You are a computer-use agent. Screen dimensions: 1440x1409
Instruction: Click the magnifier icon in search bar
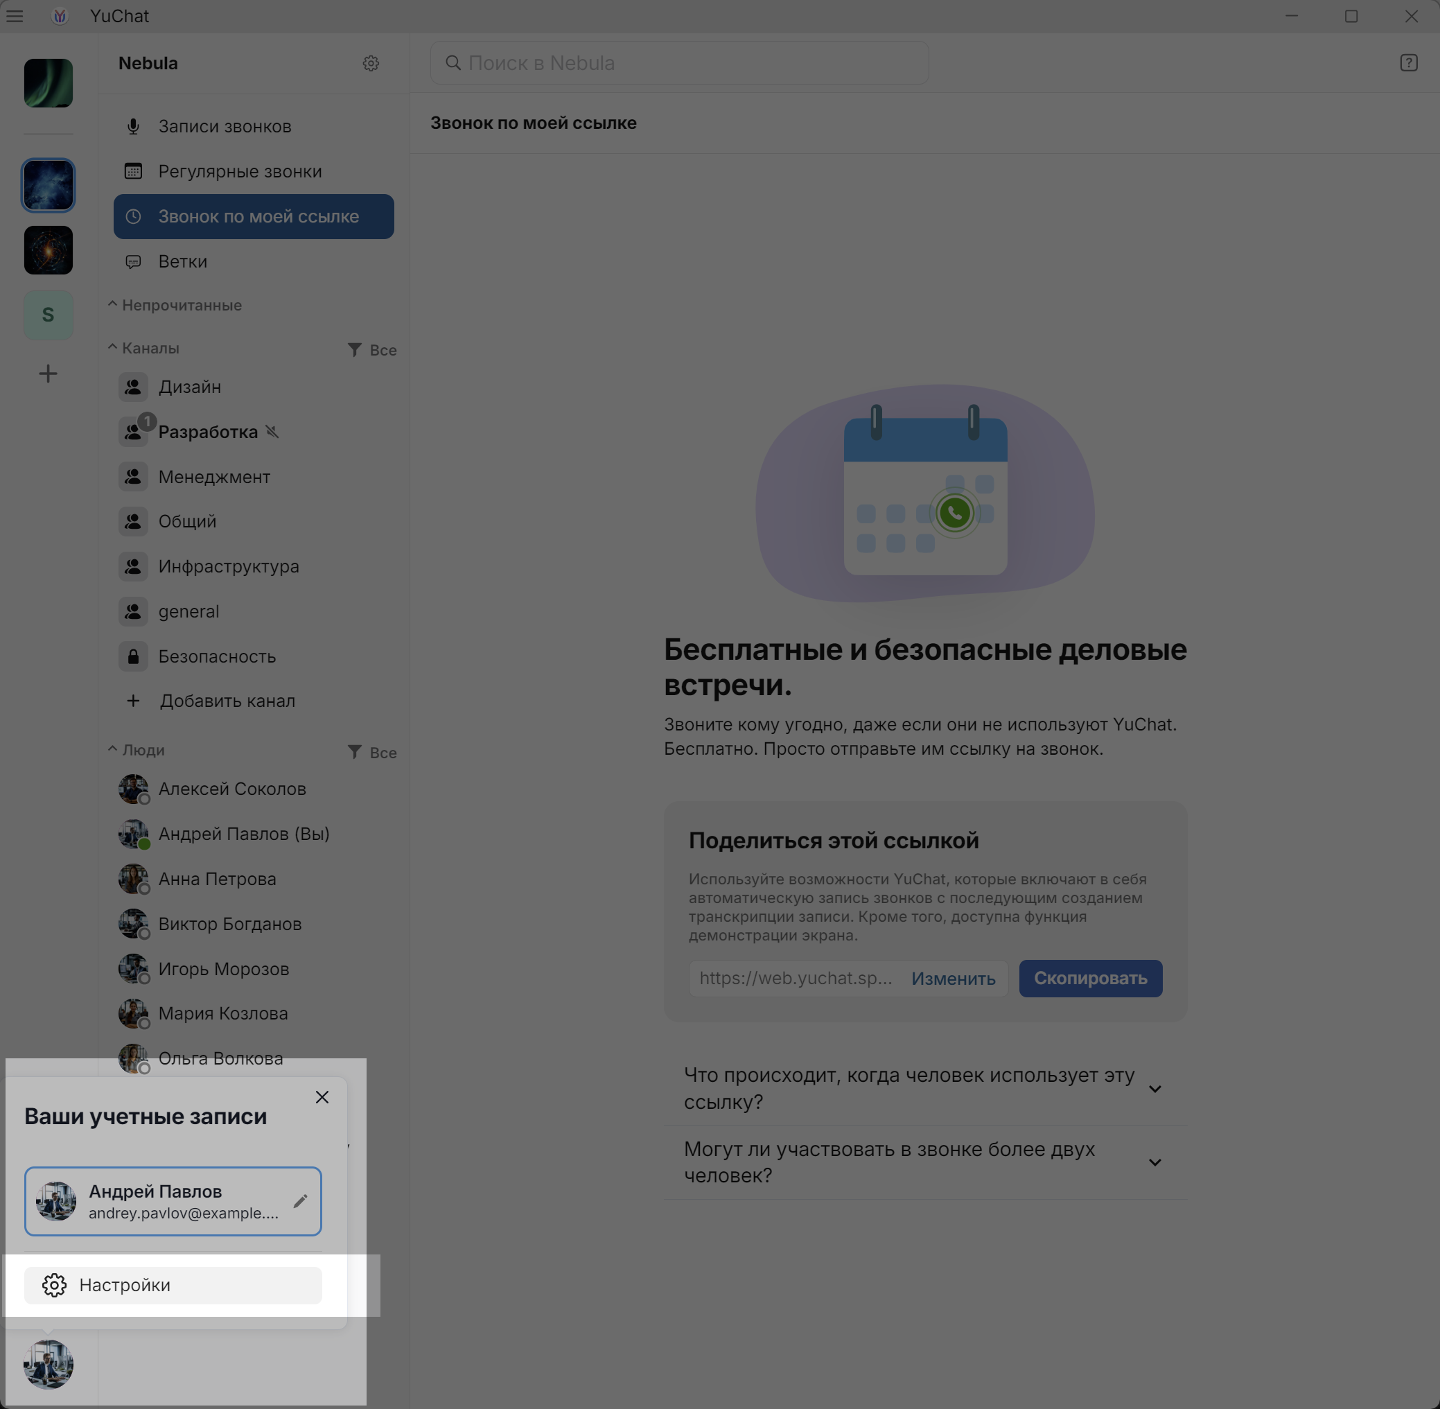(453, 63)
